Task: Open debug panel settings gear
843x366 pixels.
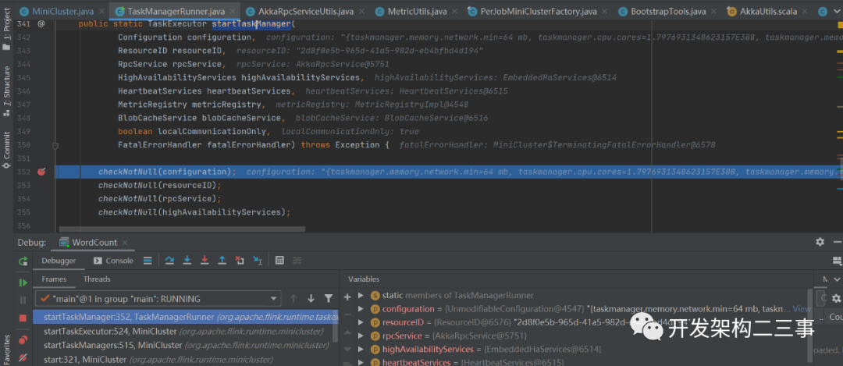Action: tap(820, 242)
